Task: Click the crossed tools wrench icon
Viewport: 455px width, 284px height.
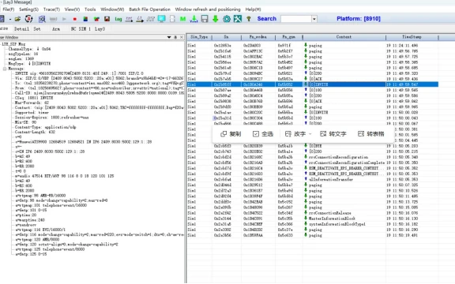Action: click(238, 19)
